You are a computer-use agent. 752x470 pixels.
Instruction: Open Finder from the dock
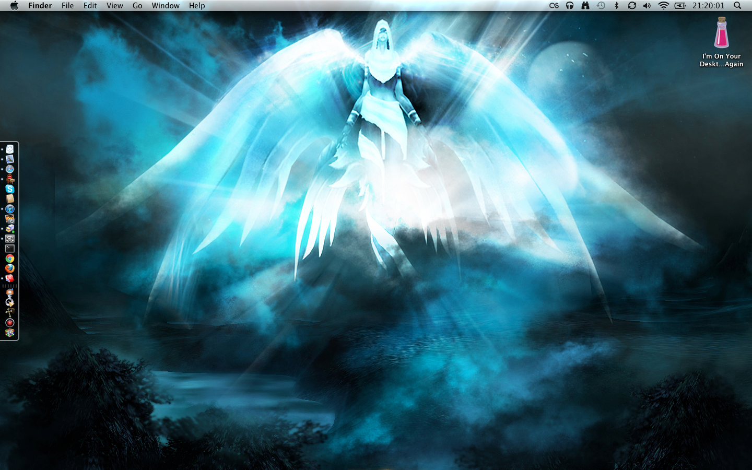[10, 149]
